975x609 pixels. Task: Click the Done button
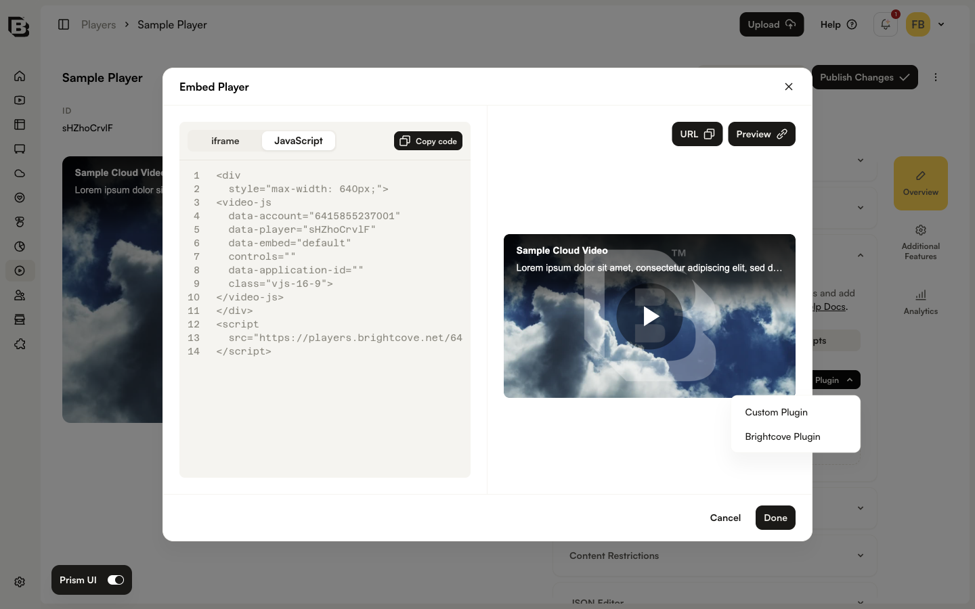coord(775,518)
